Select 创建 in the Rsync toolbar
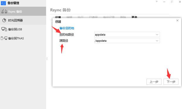 coord(58,17)
